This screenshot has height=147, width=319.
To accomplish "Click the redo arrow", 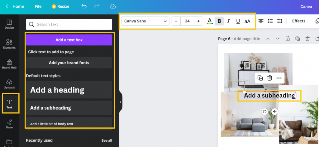I will [97, 6].
